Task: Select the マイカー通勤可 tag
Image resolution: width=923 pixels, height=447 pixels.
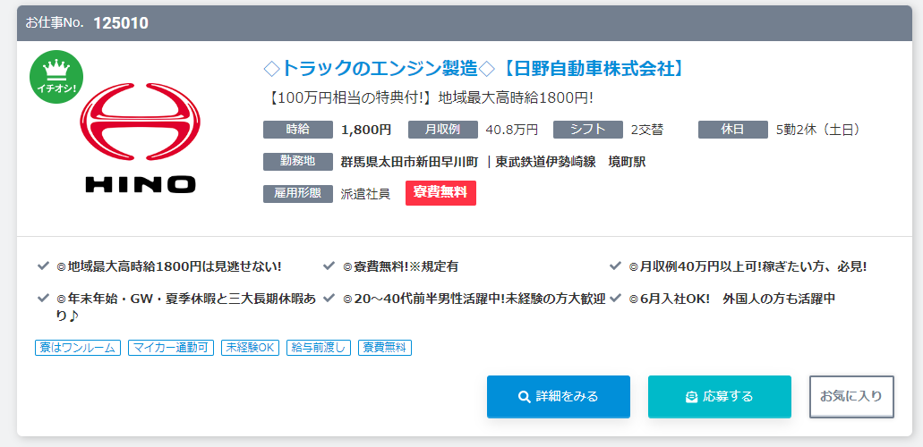Action: click(171, 348)
